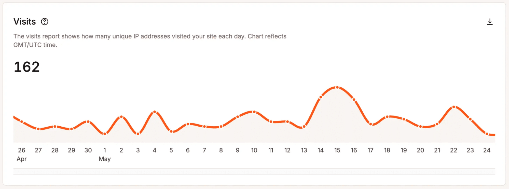The width and height of the screenshot is (509, 189).
Task: Click the May 10 data point
Action: tap(254, 112)
